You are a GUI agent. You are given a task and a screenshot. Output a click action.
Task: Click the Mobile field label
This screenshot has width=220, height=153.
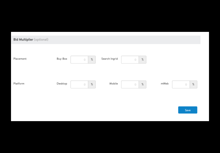pyautogui.click(x=114, y=84)
